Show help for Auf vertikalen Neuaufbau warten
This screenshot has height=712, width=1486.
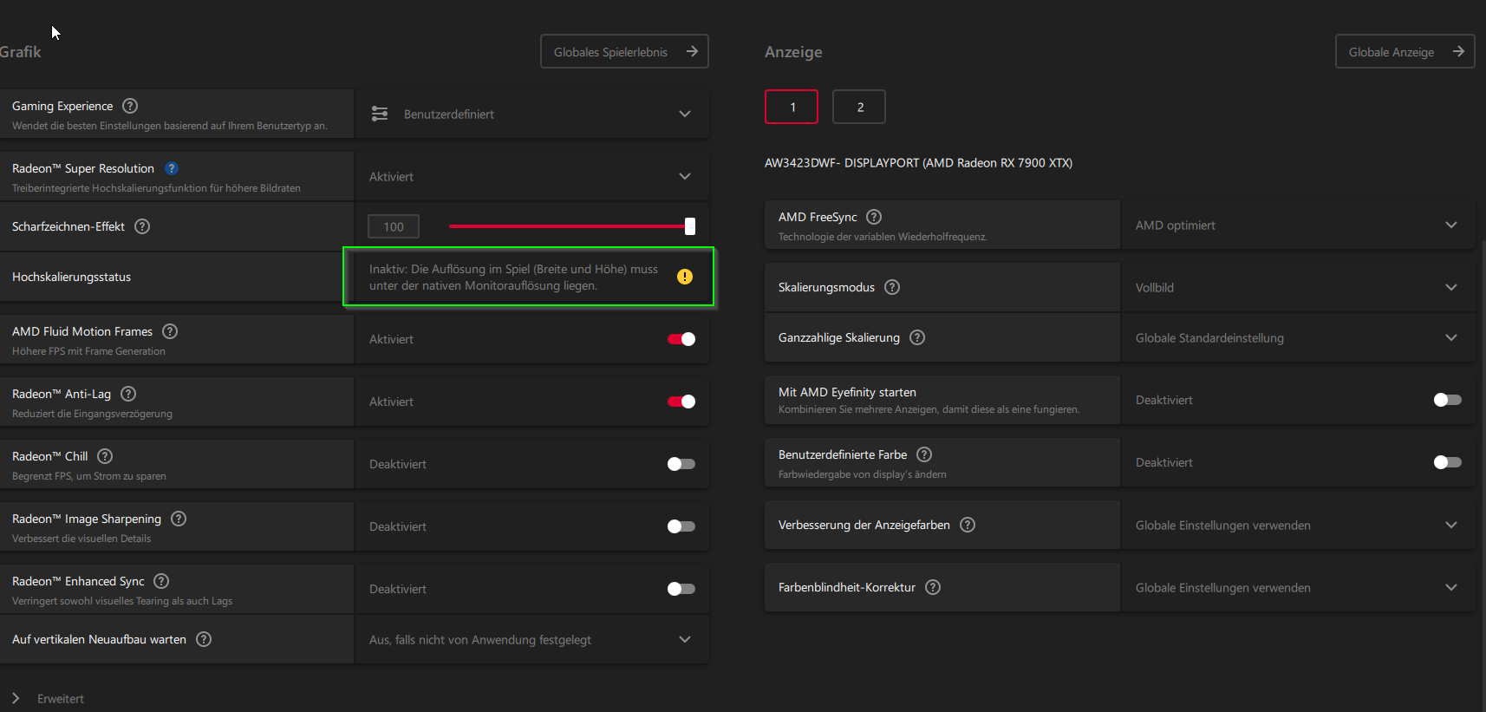[x=204, y=639]
